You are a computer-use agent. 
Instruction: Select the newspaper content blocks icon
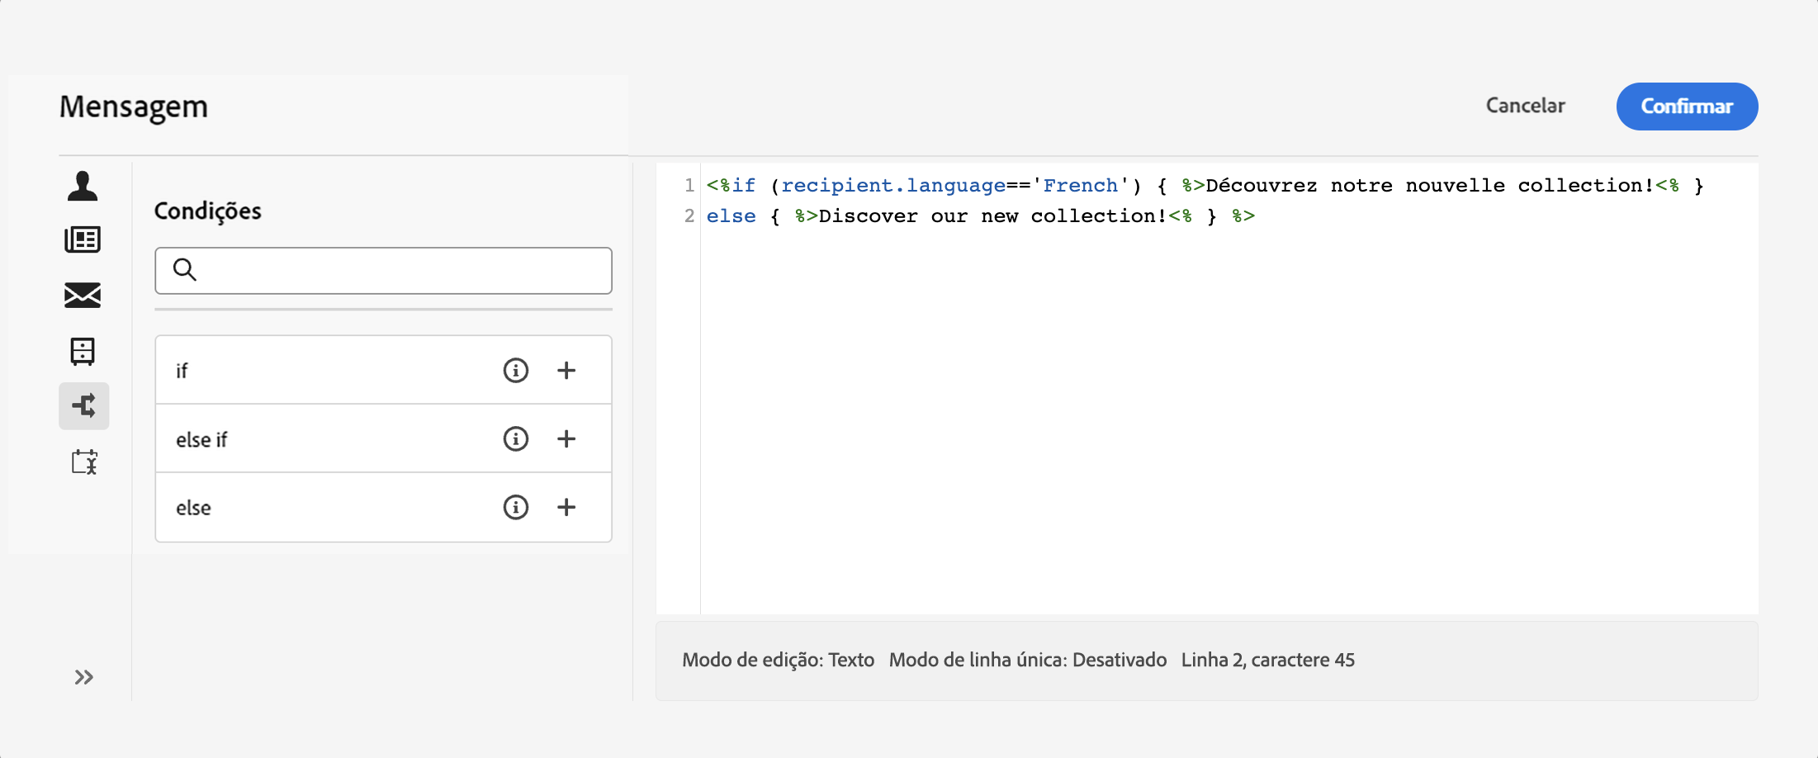pos(83,239)
